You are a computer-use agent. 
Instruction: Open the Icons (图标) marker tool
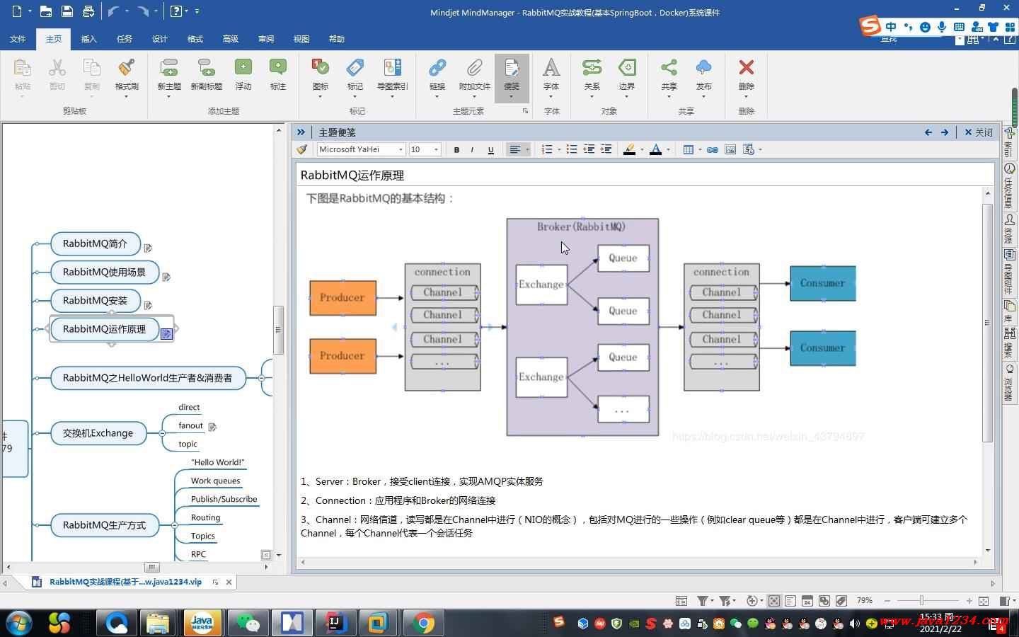coord(321,68)
